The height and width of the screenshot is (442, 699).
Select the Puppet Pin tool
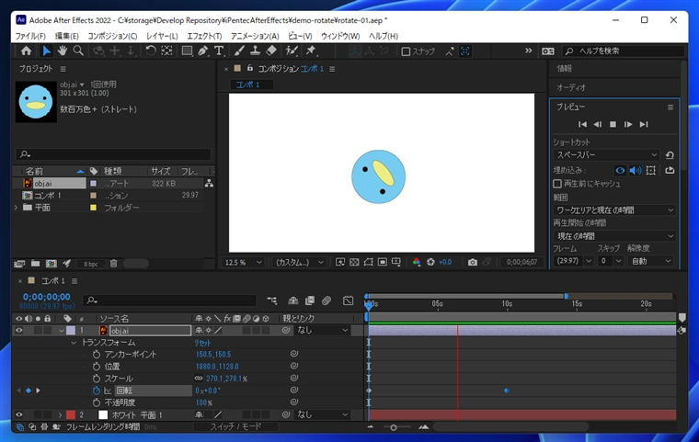click(x=311, y=51)
